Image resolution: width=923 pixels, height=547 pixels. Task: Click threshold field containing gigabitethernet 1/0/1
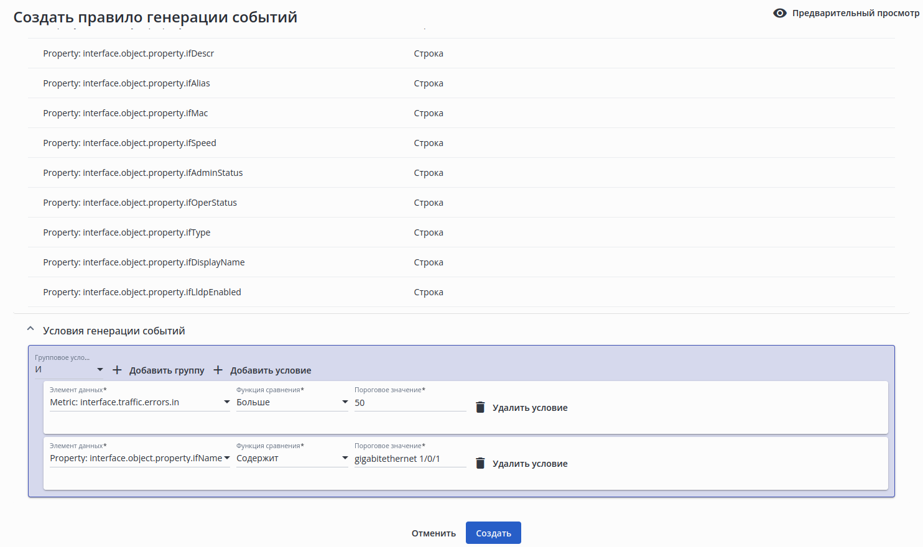pos(410,459)
